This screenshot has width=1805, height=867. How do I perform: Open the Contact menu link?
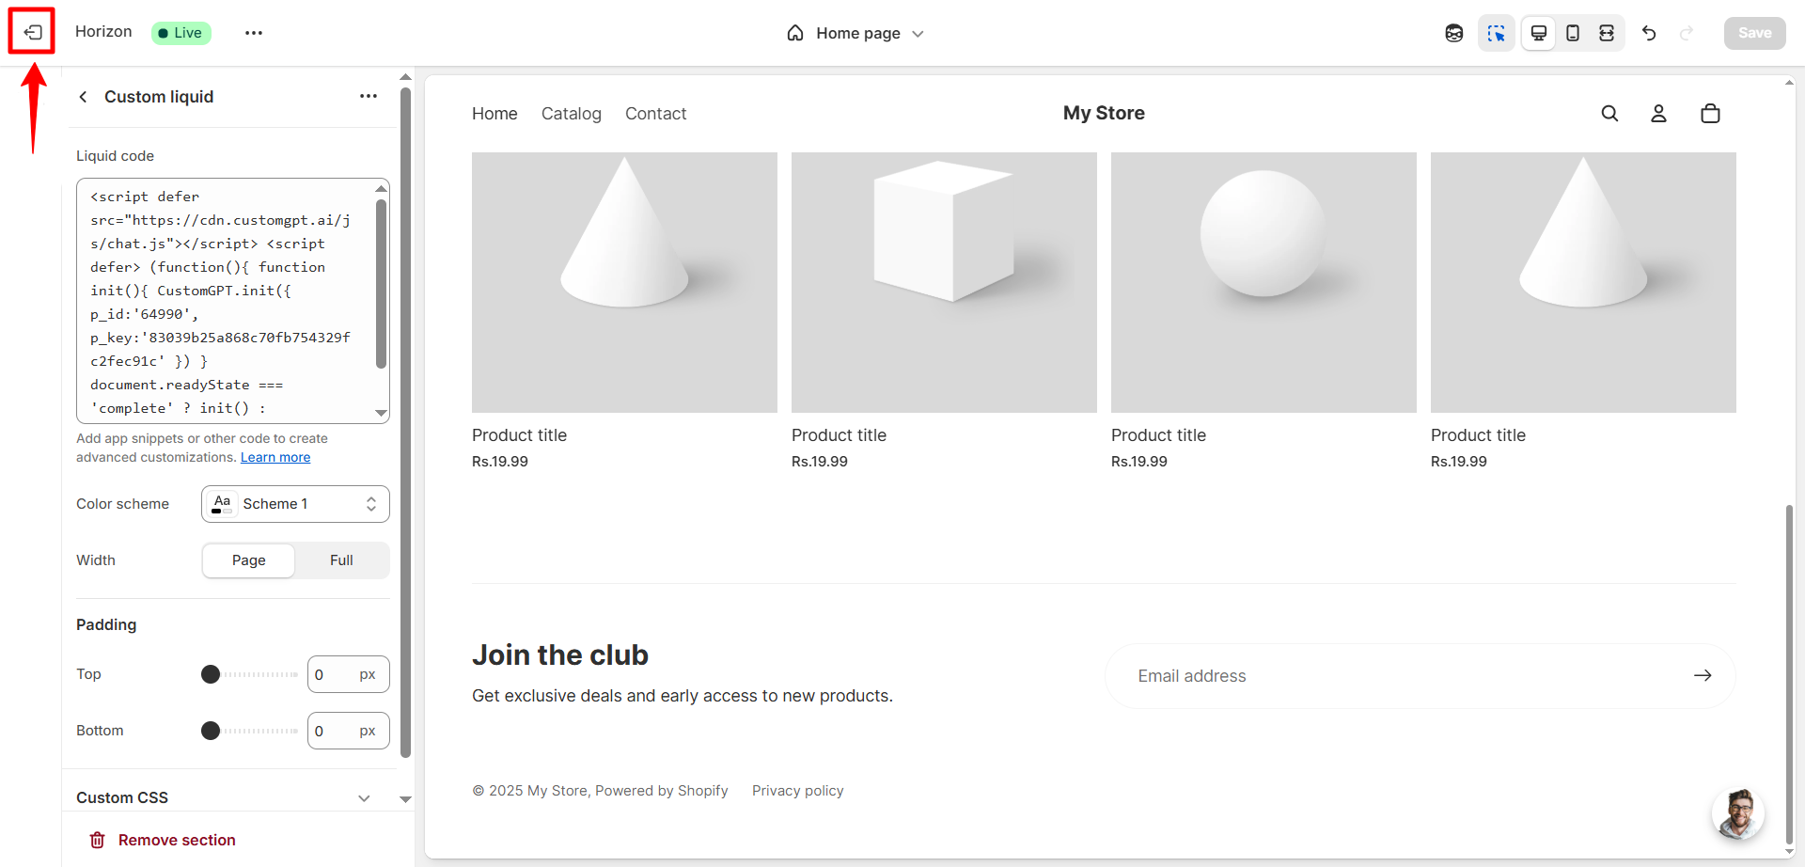pos(656,114)
